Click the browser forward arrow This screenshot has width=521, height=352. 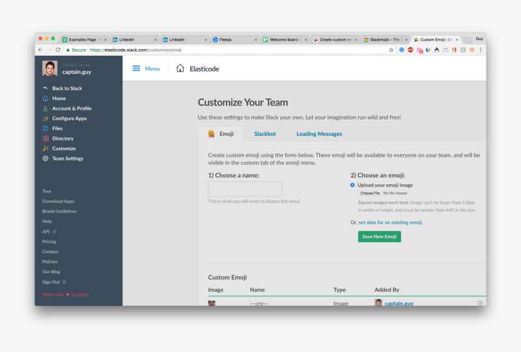49,50
